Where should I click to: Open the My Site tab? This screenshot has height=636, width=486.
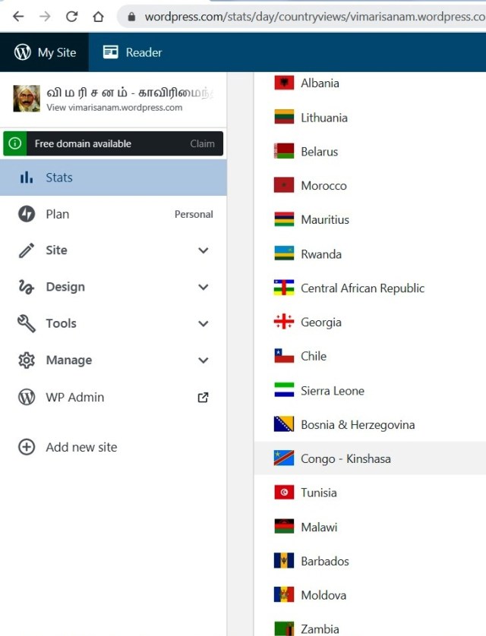[x=46, y=52]
